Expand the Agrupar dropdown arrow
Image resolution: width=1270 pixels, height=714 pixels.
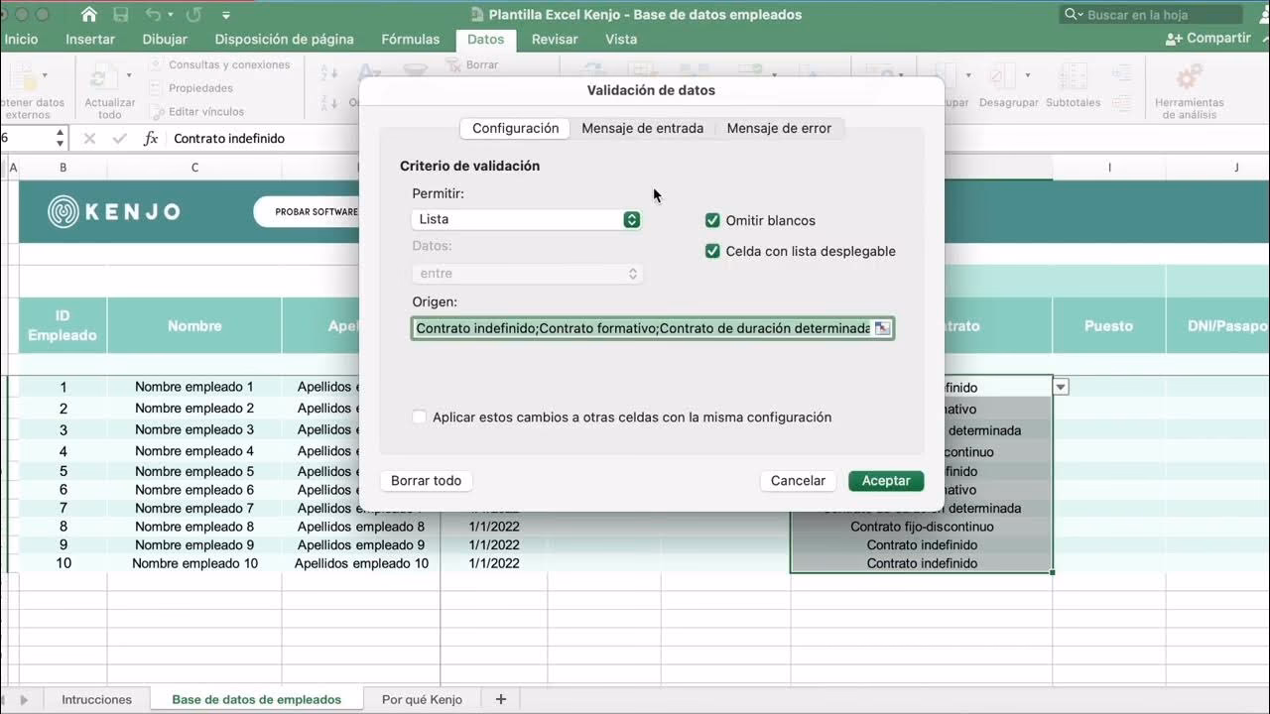pyautogui.click(x=967, y=75)
